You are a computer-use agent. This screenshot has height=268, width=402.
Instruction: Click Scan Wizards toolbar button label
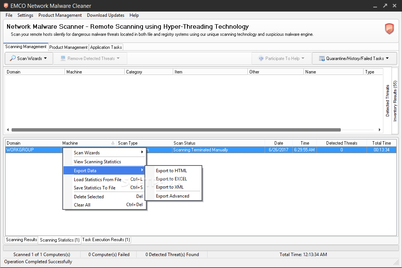(x=29, y=59)
